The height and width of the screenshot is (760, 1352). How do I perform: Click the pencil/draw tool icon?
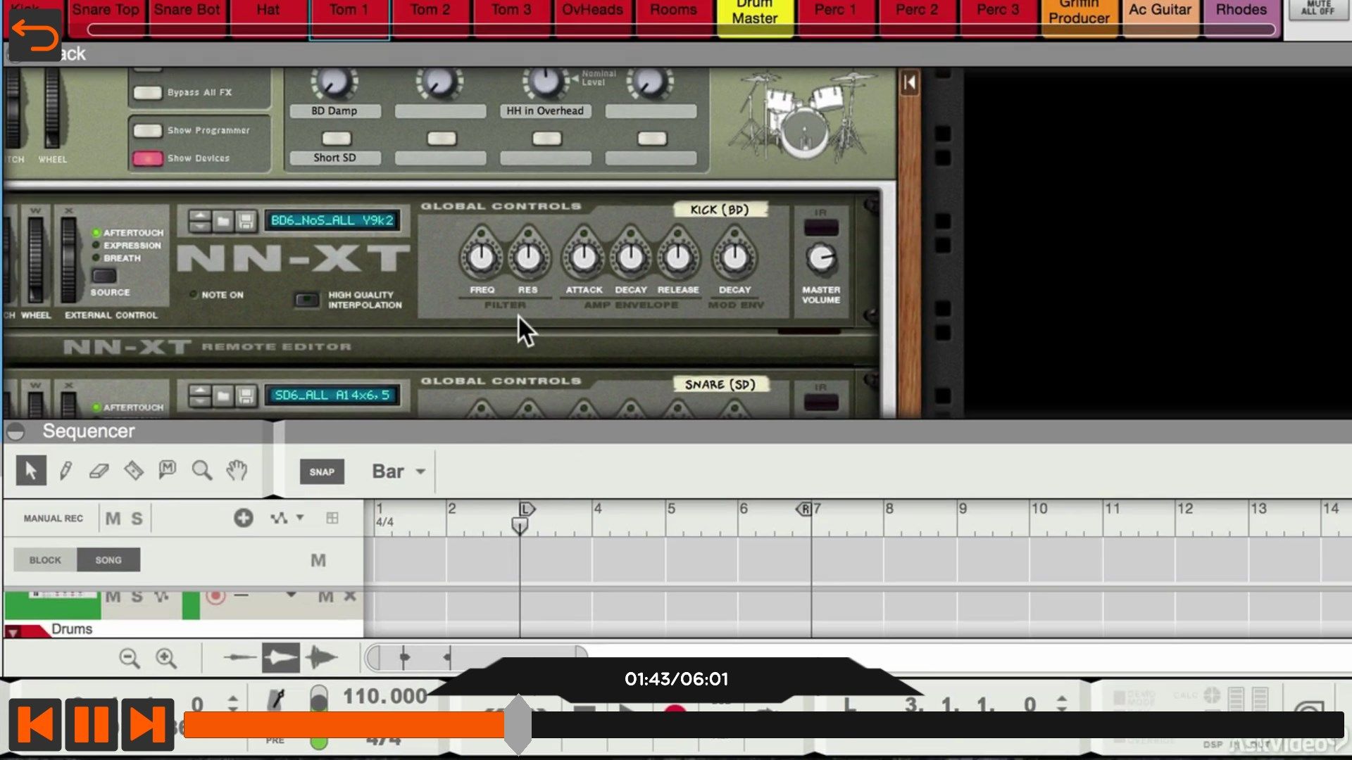[x=64, y=469]
